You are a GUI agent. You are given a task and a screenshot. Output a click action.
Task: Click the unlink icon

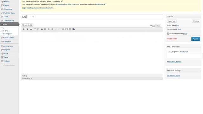[59, 29]
